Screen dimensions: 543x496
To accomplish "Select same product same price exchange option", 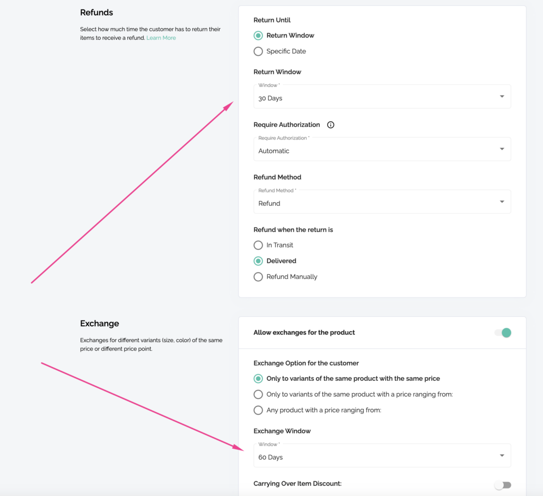I will tap(258, 379).
